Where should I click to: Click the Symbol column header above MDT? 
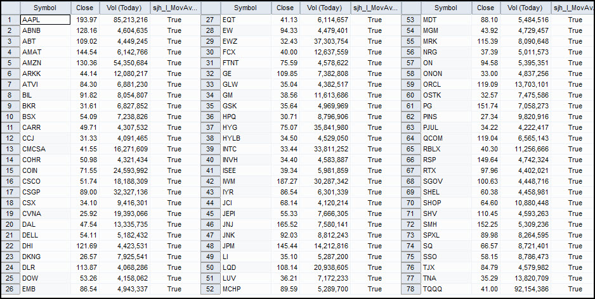446,8
